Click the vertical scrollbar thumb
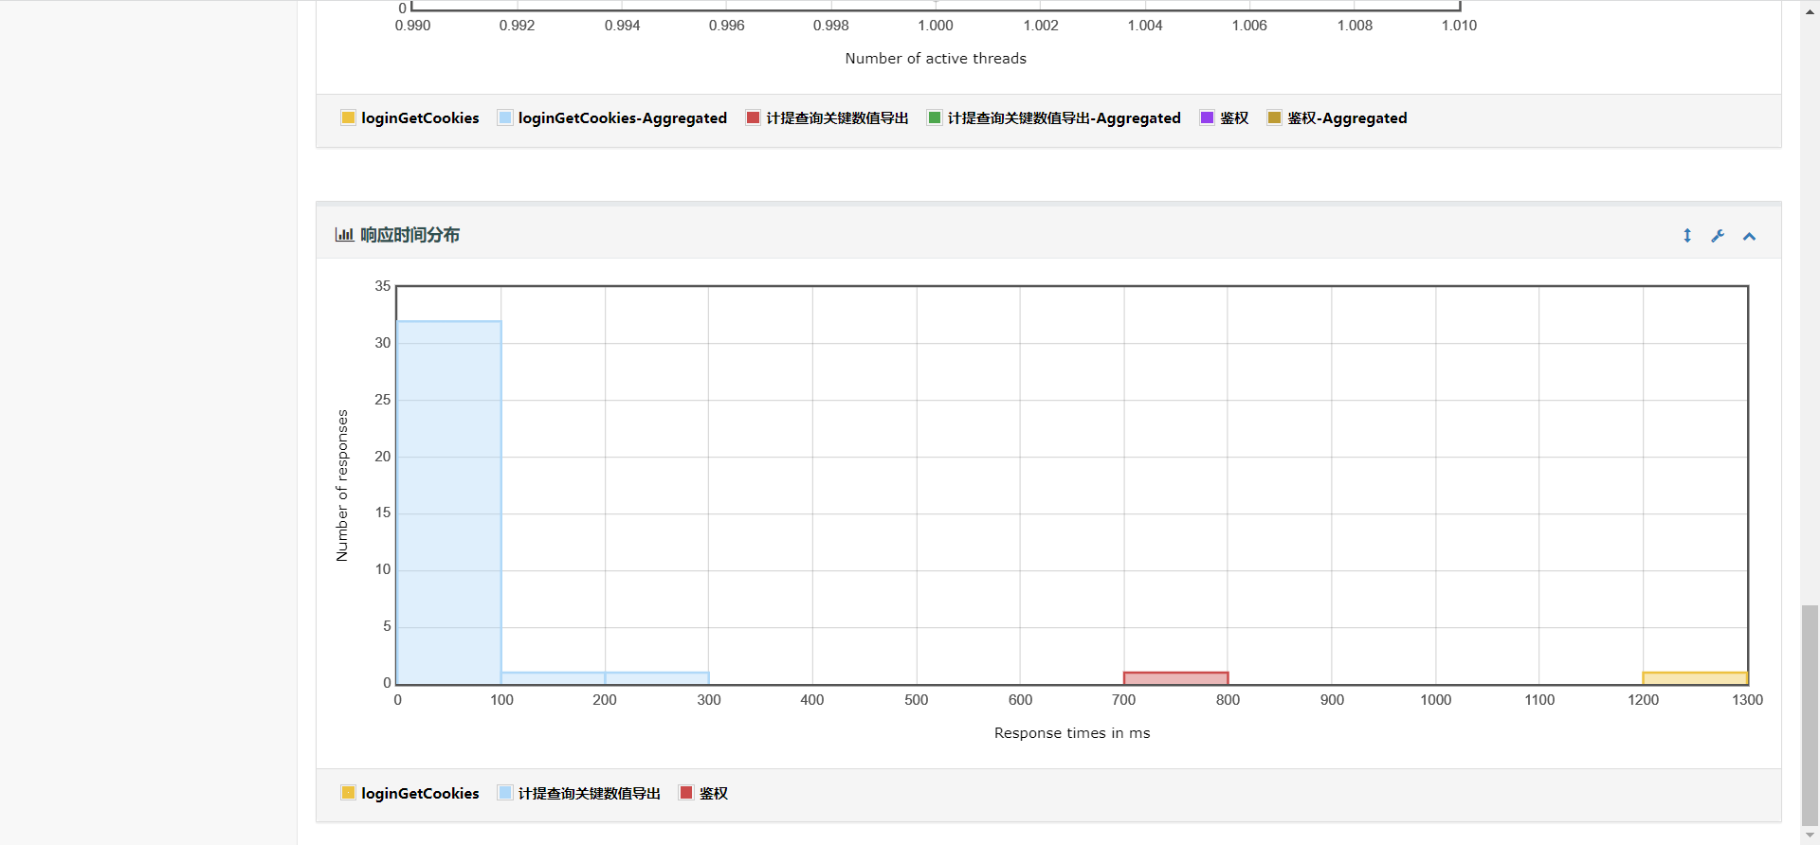1820x845 pixels. point(1811,715)
